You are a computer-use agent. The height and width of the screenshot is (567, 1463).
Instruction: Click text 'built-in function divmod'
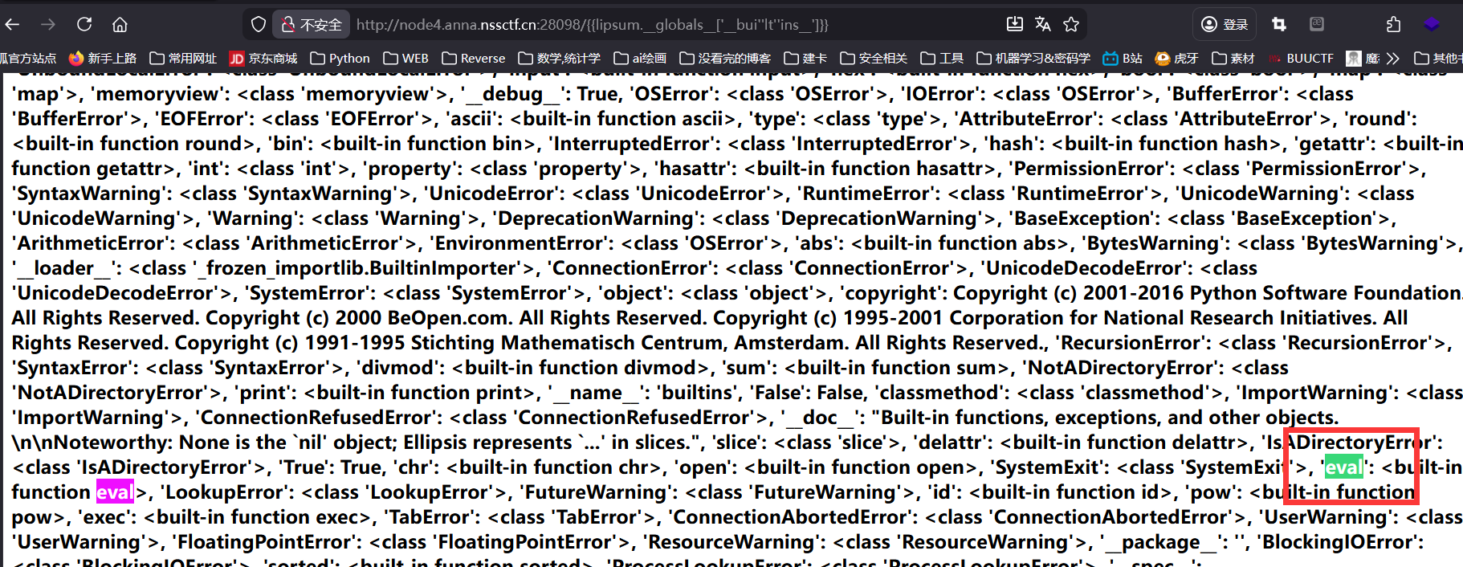tap(581, 367)
